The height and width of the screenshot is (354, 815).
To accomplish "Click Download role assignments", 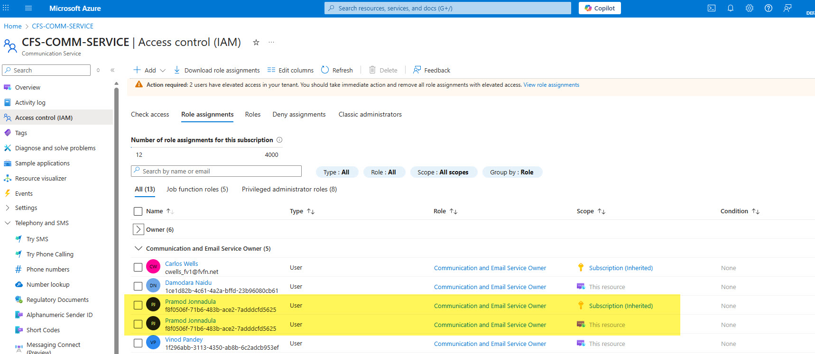I will 217,70.
